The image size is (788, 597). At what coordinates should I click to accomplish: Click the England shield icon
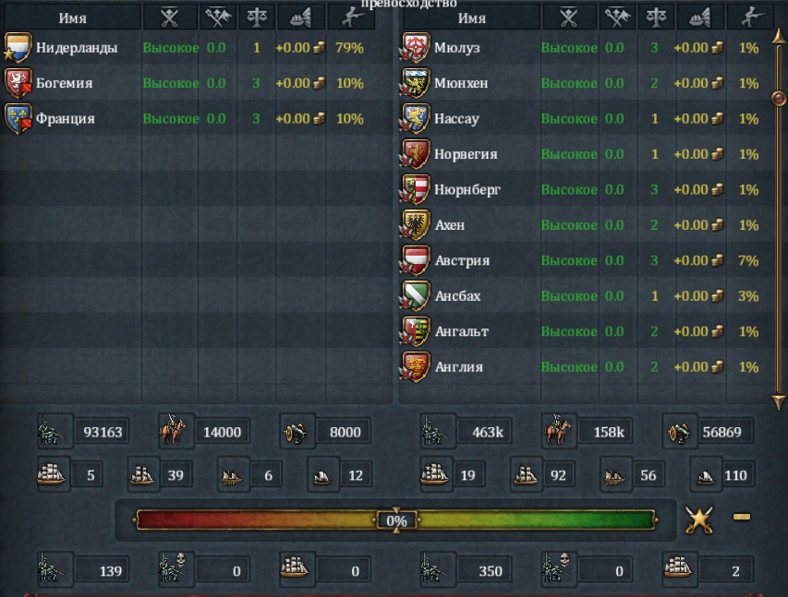coord(415,367)
